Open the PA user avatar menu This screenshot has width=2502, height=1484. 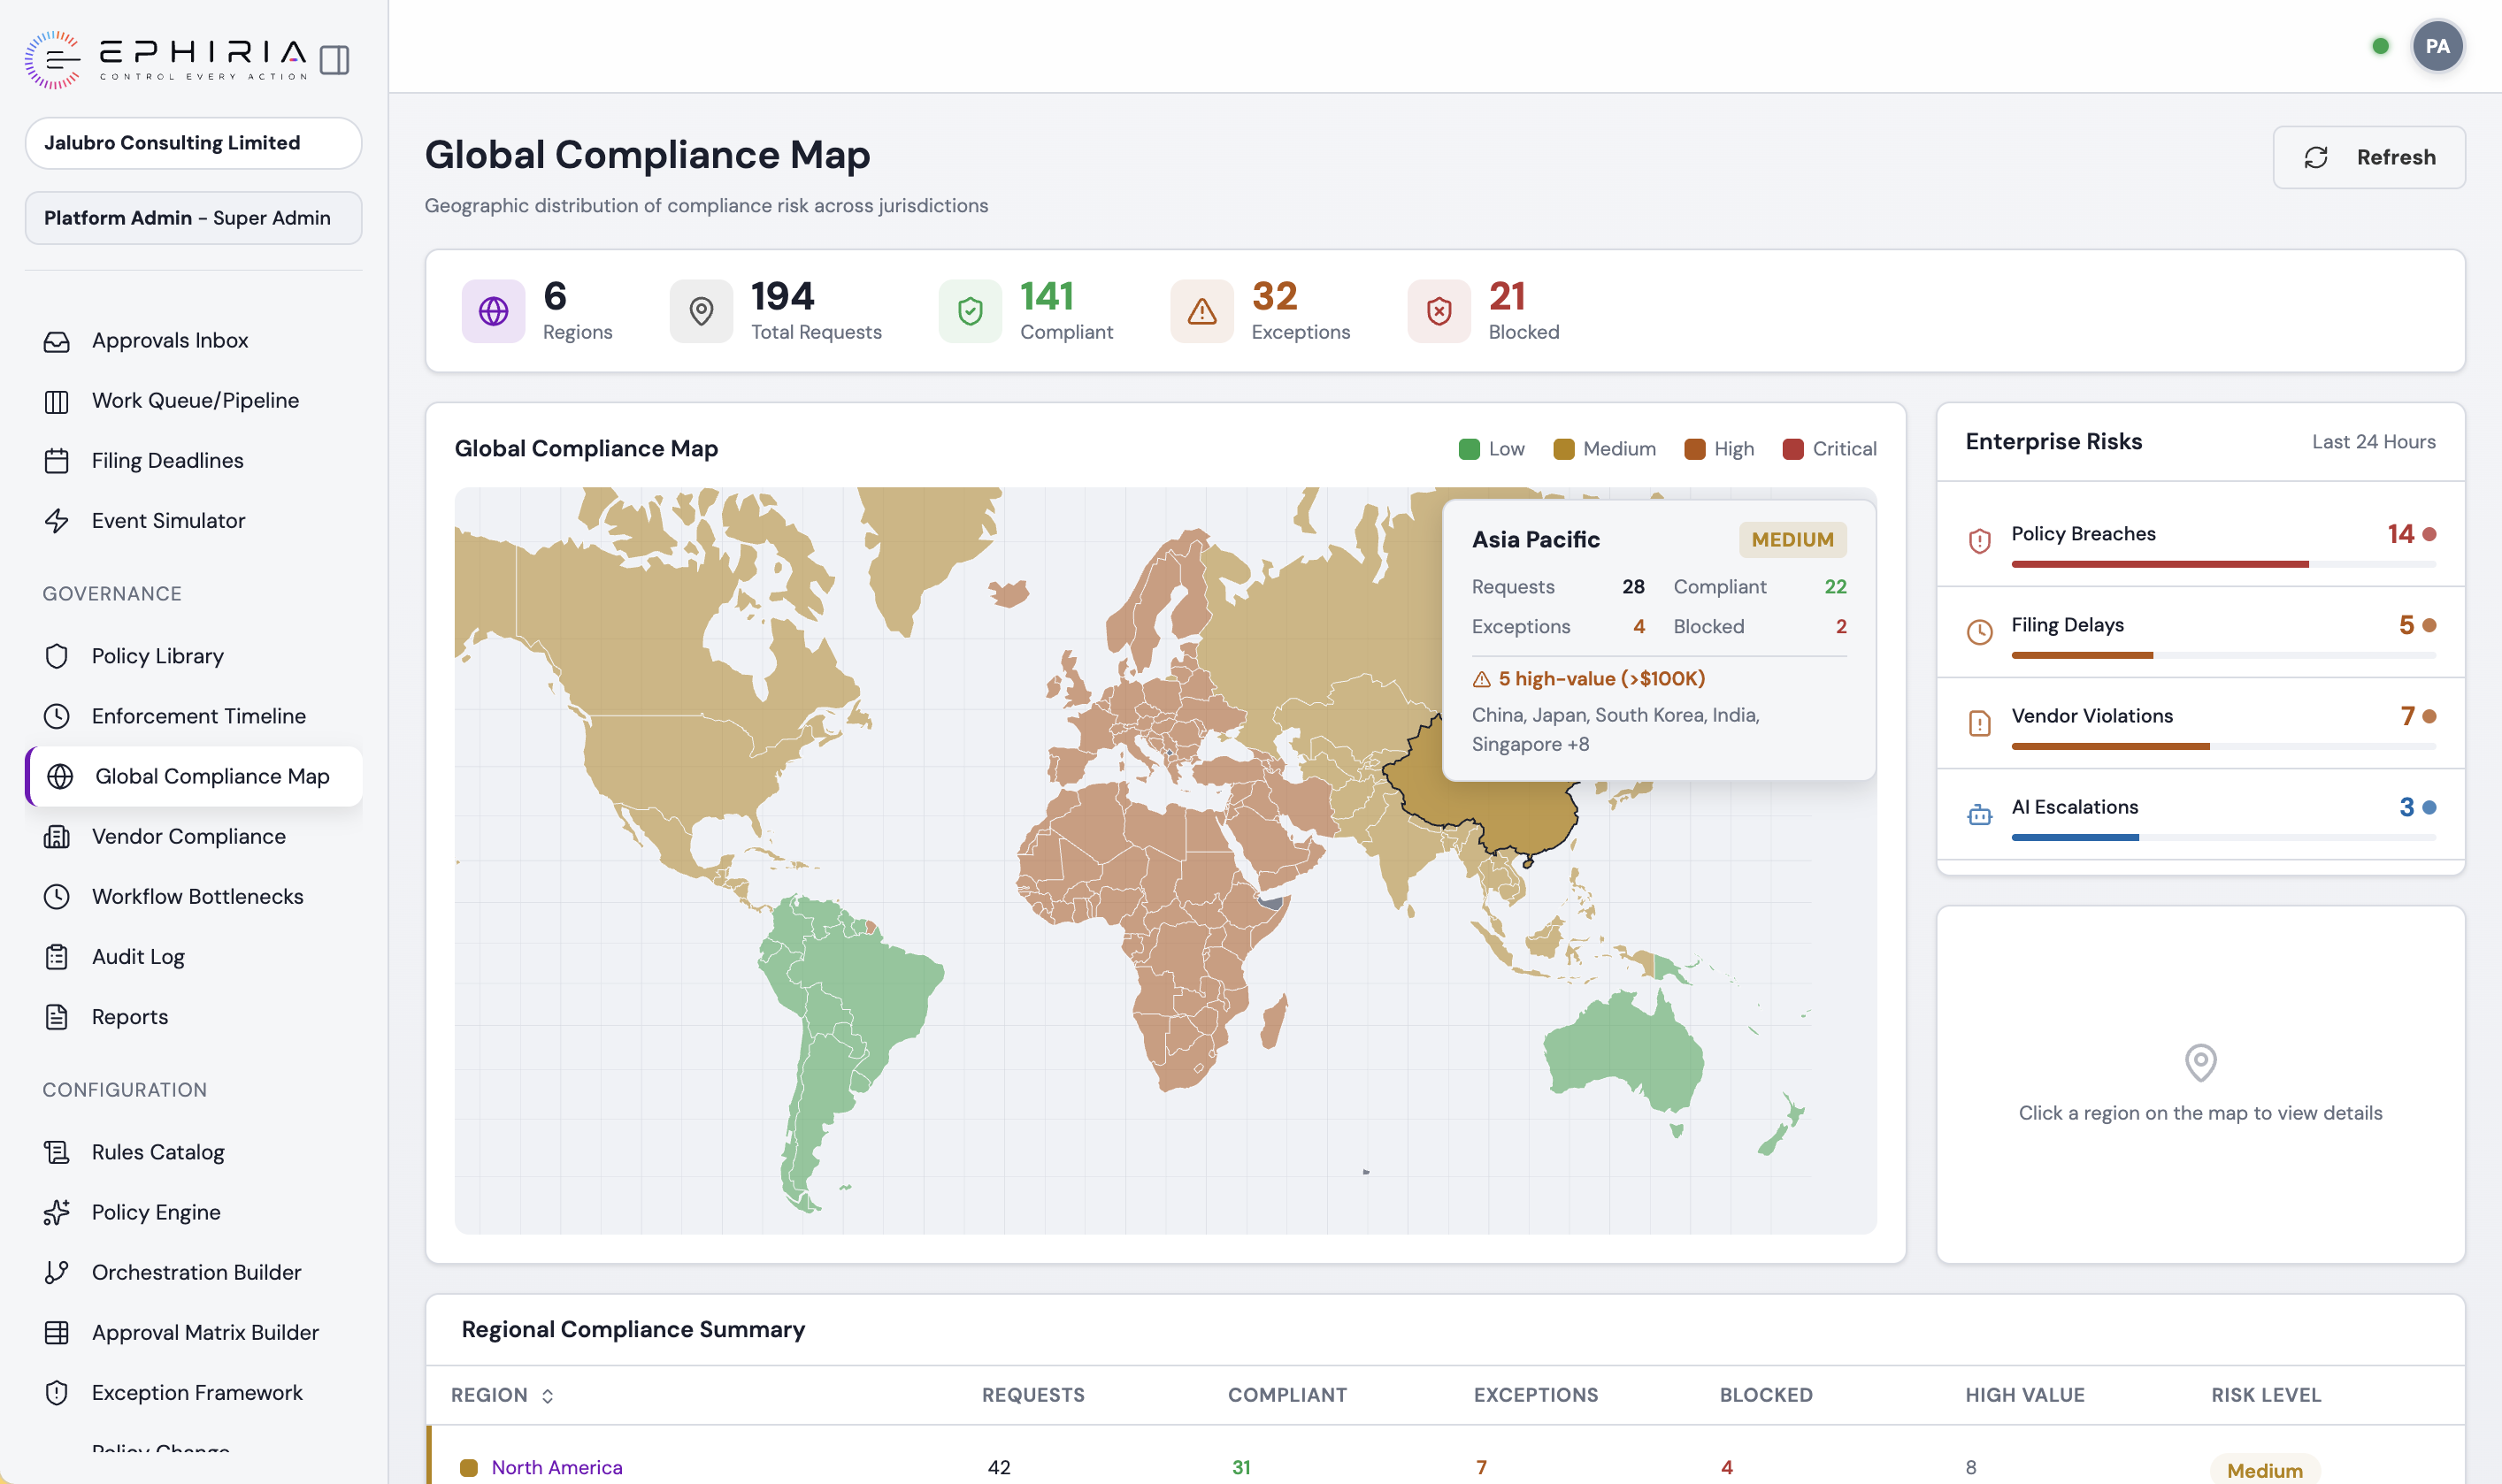pos(2437,46)
